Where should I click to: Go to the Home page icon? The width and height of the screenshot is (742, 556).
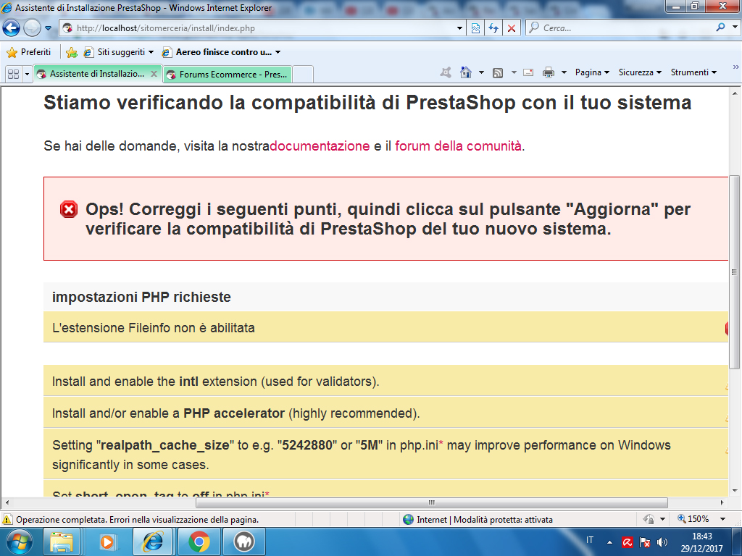tap(466, 72)
